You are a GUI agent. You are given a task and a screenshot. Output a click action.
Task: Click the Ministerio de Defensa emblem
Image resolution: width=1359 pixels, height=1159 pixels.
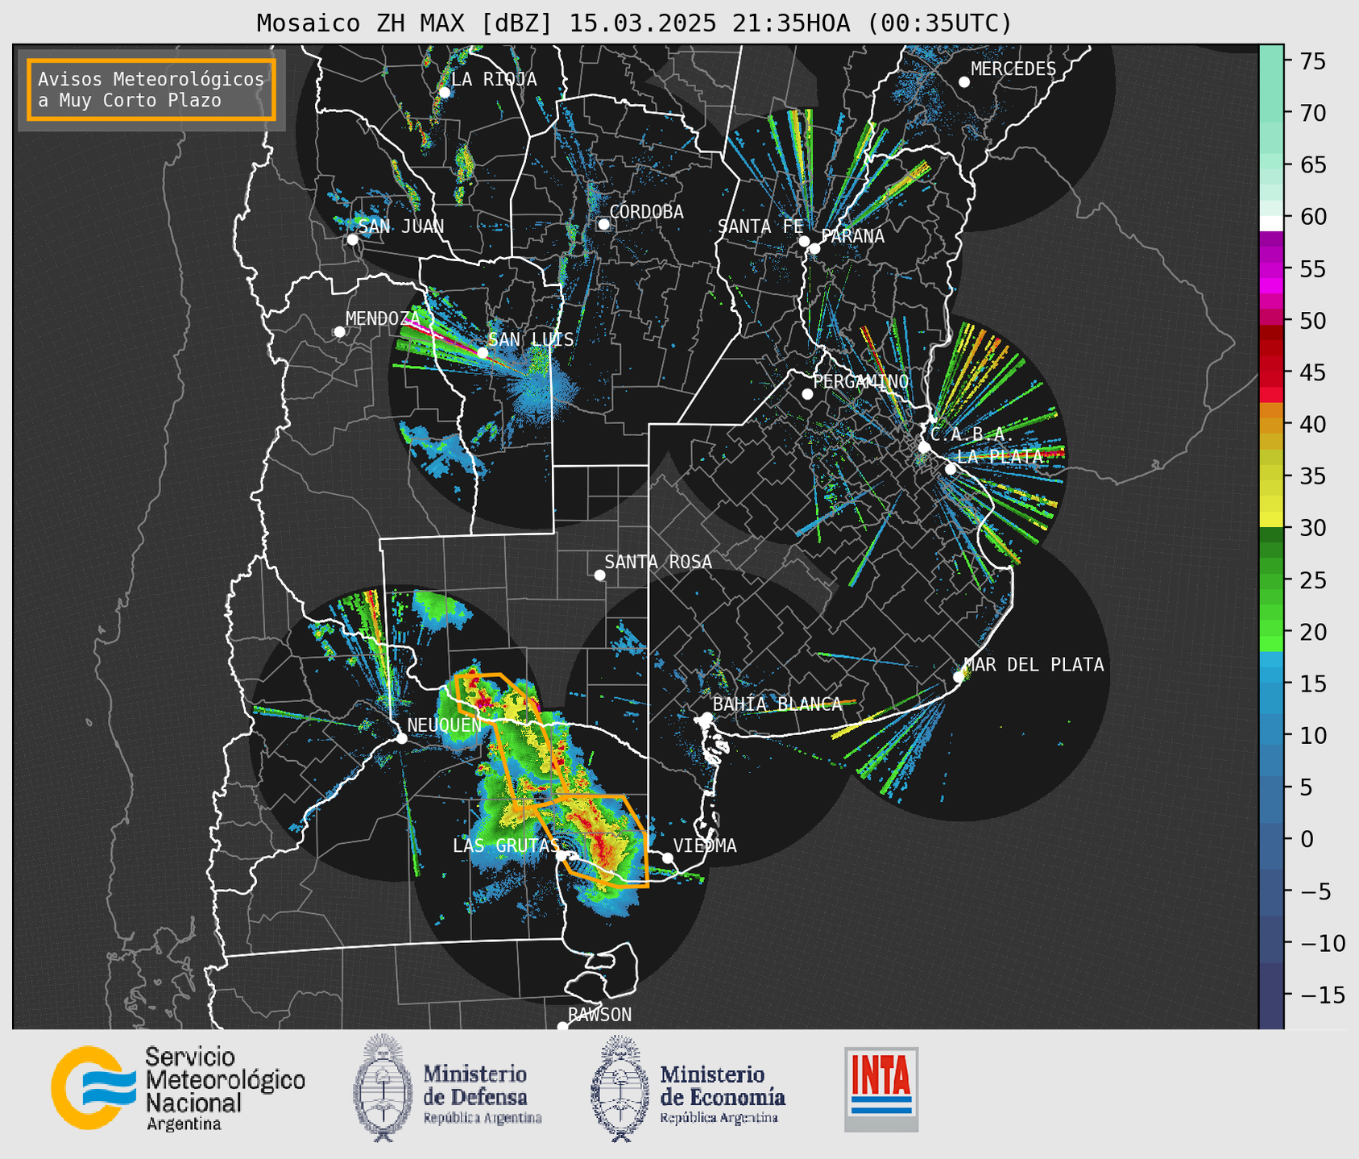tap(383, 1088)
